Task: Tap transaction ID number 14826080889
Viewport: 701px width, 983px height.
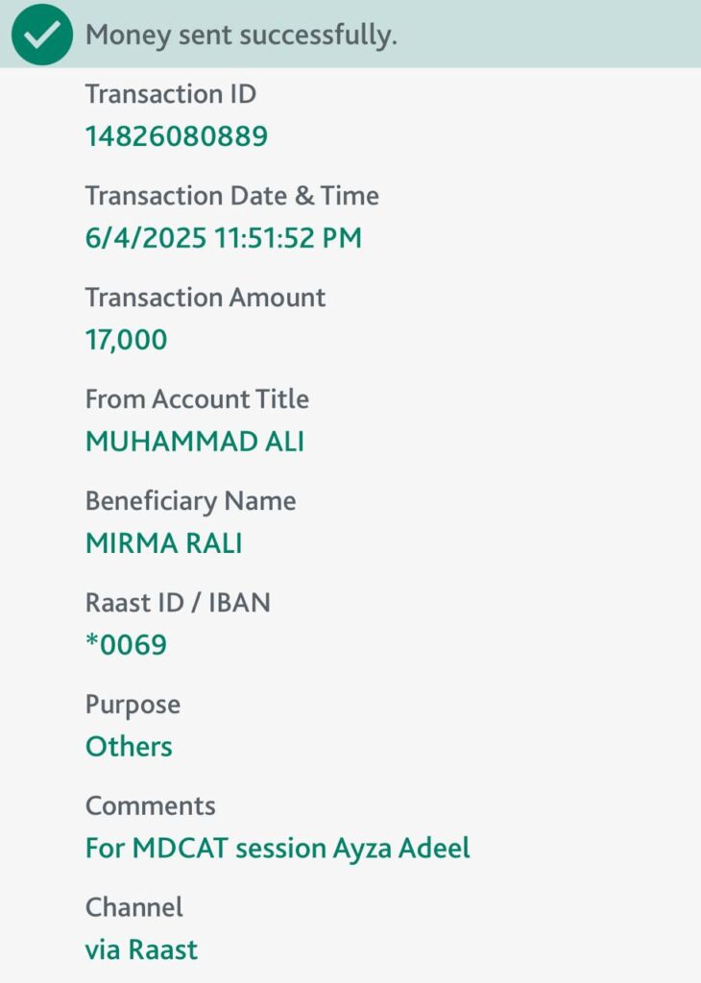Action: click(177, 136)
